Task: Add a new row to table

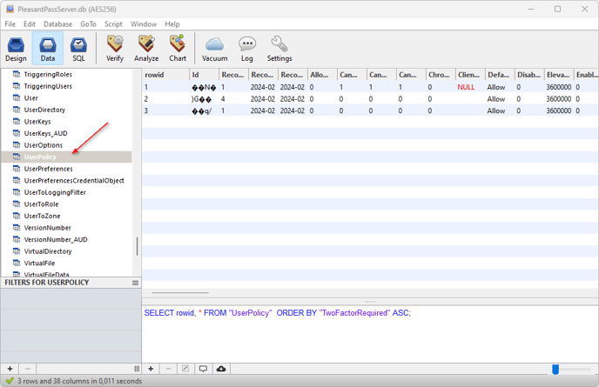Action: pos(151,369)
